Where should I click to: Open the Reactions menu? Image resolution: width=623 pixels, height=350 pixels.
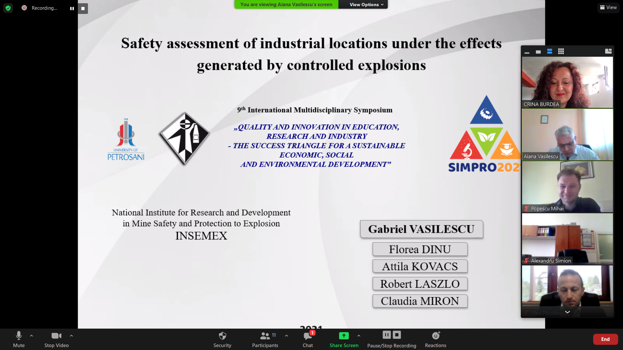436,339
